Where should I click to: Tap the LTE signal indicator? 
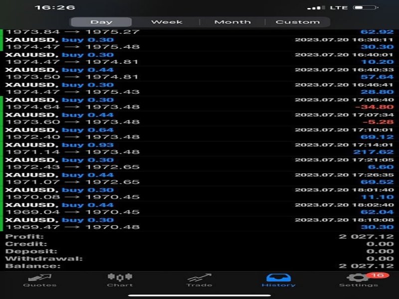339,7
